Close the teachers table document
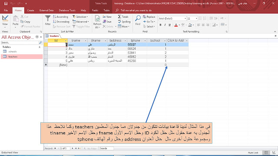The image size is (278, 156). pyautogui.click(x=275, y=36)
